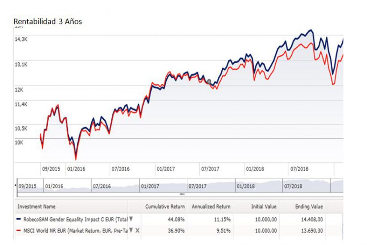Viewport: 367px width, 245px height.
Task: Click 09/2015 label in range selector
Action: pos(28,186)
